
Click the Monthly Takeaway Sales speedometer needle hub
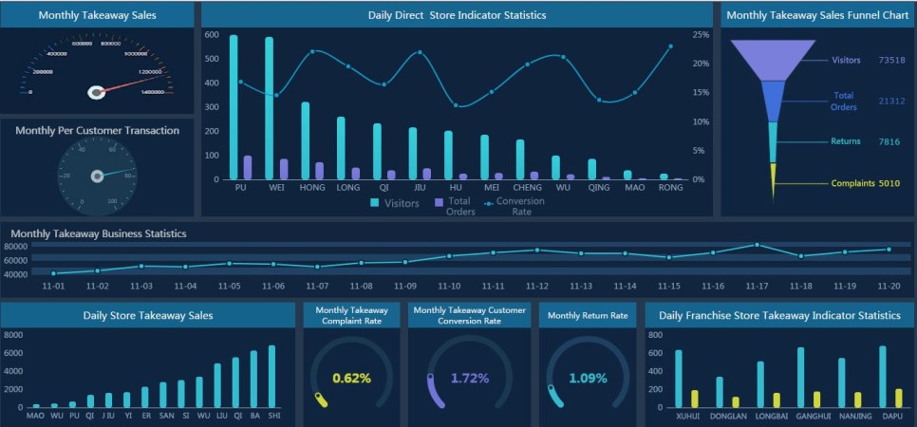click(96, 92)
